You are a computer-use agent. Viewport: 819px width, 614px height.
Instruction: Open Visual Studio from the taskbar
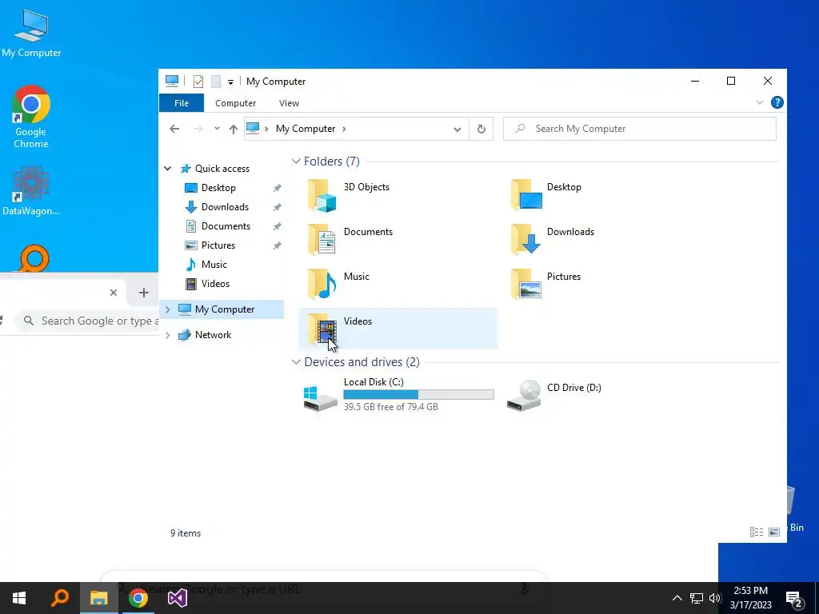pos(177,598)
